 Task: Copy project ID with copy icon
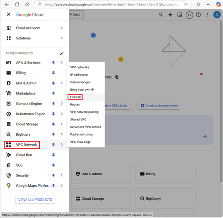[117, 77]
